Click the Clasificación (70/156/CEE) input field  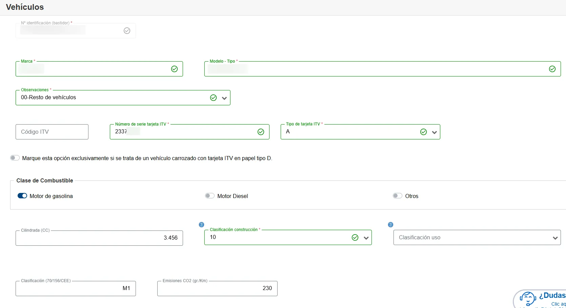point(75,288)
